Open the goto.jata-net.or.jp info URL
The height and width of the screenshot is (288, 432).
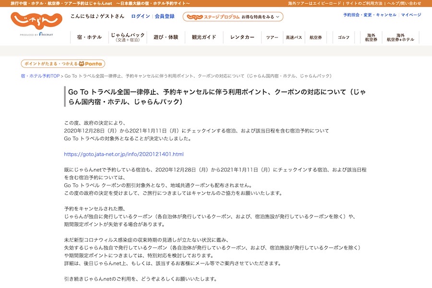[x=124, y=155]
